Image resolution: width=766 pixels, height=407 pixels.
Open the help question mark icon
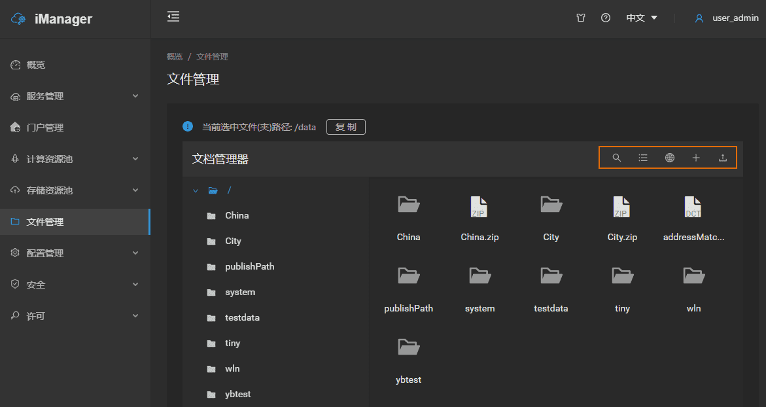[x=606, y=18]
